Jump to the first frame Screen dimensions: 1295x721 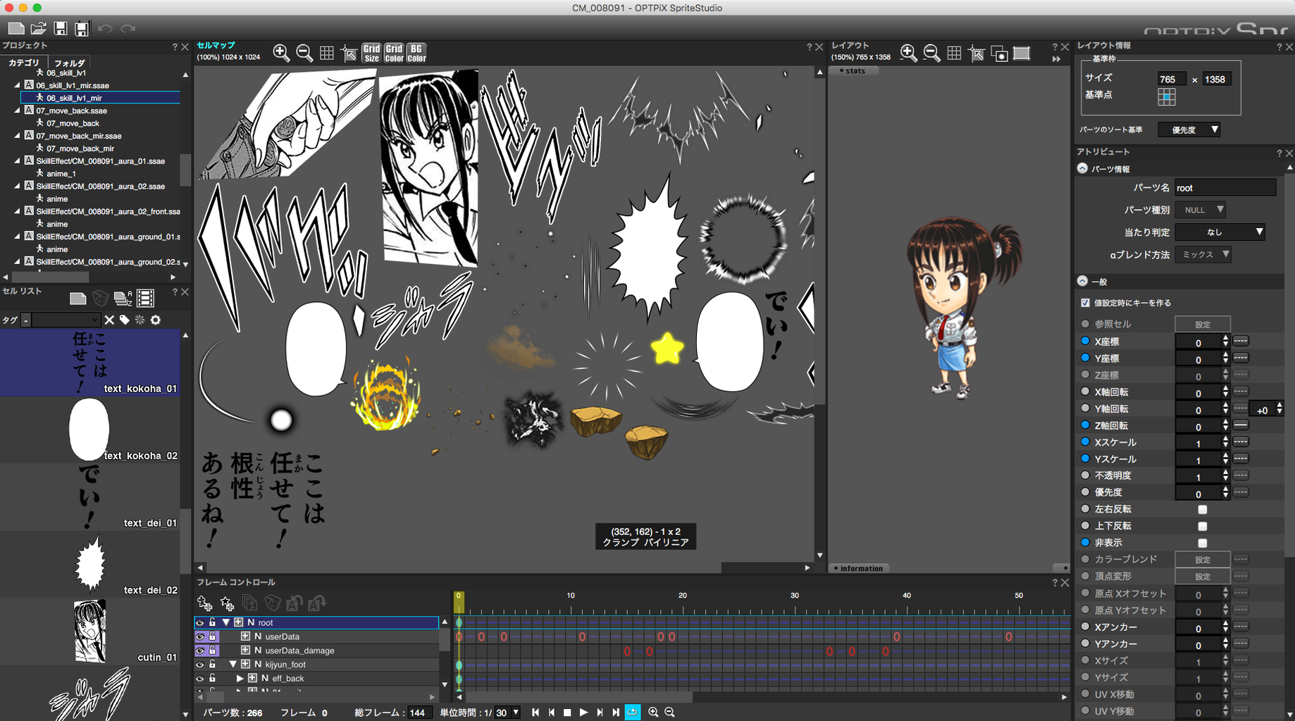click(535, 713)
